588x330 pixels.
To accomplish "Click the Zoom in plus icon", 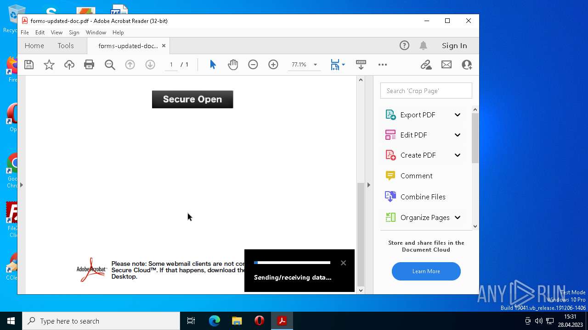I will pyautogui.click(x=273, y=65).
